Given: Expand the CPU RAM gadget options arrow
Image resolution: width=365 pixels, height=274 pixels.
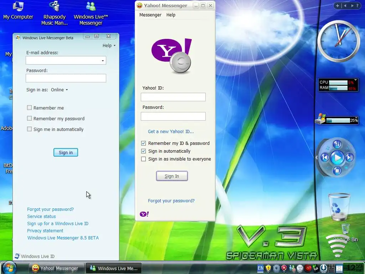Looking at the screenshot, I should [355, 80].
